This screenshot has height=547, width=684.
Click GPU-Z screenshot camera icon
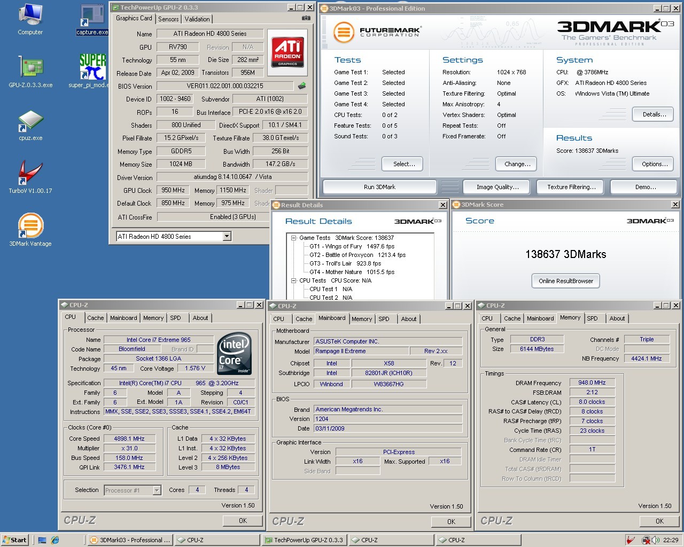pos(306,18)
